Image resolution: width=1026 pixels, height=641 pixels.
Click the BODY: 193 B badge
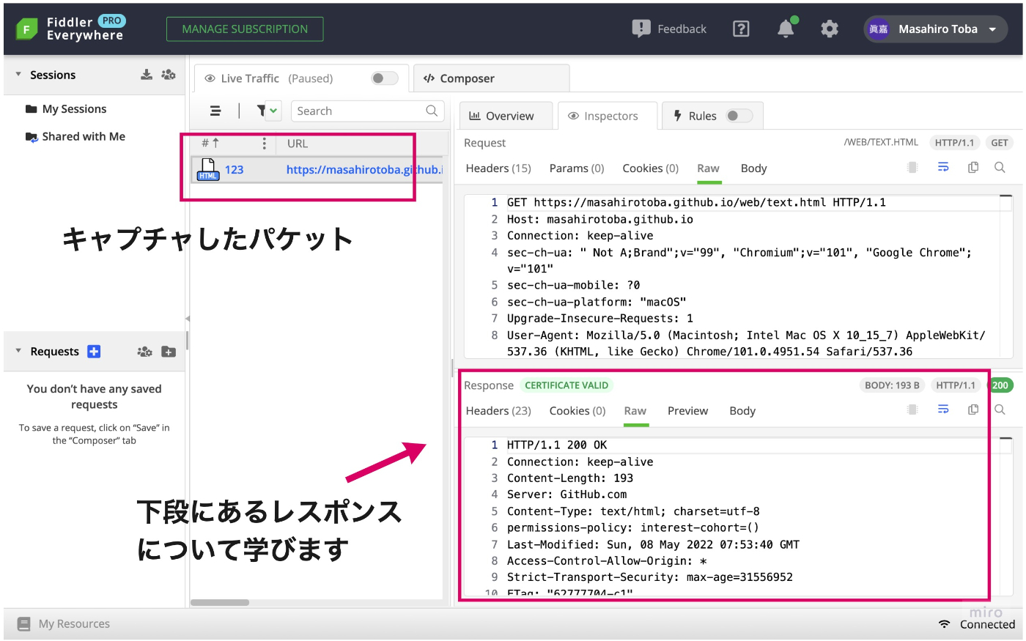click(x=892, y=385)
